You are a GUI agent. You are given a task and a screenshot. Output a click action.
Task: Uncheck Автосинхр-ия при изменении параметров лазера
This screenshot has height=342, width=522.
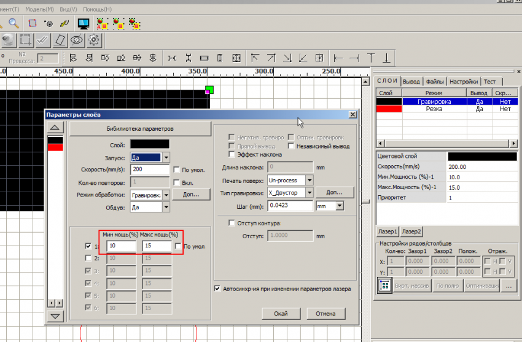click(x=217, y=289)
